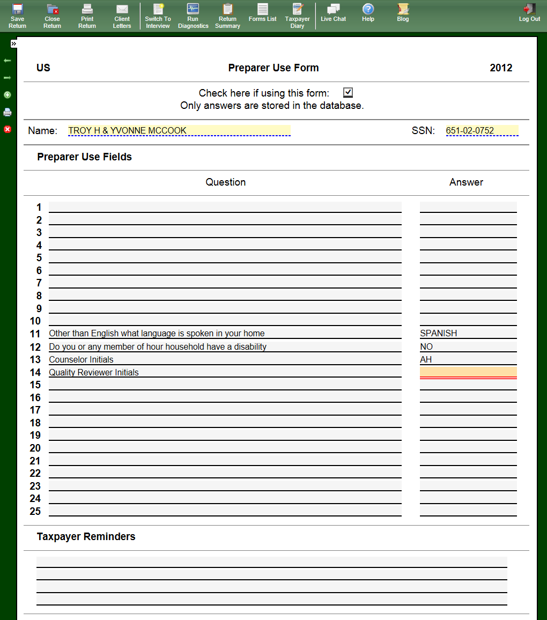View the Return Summary
The width and height of the screenshot is (547, 620).
coord(227,16)
